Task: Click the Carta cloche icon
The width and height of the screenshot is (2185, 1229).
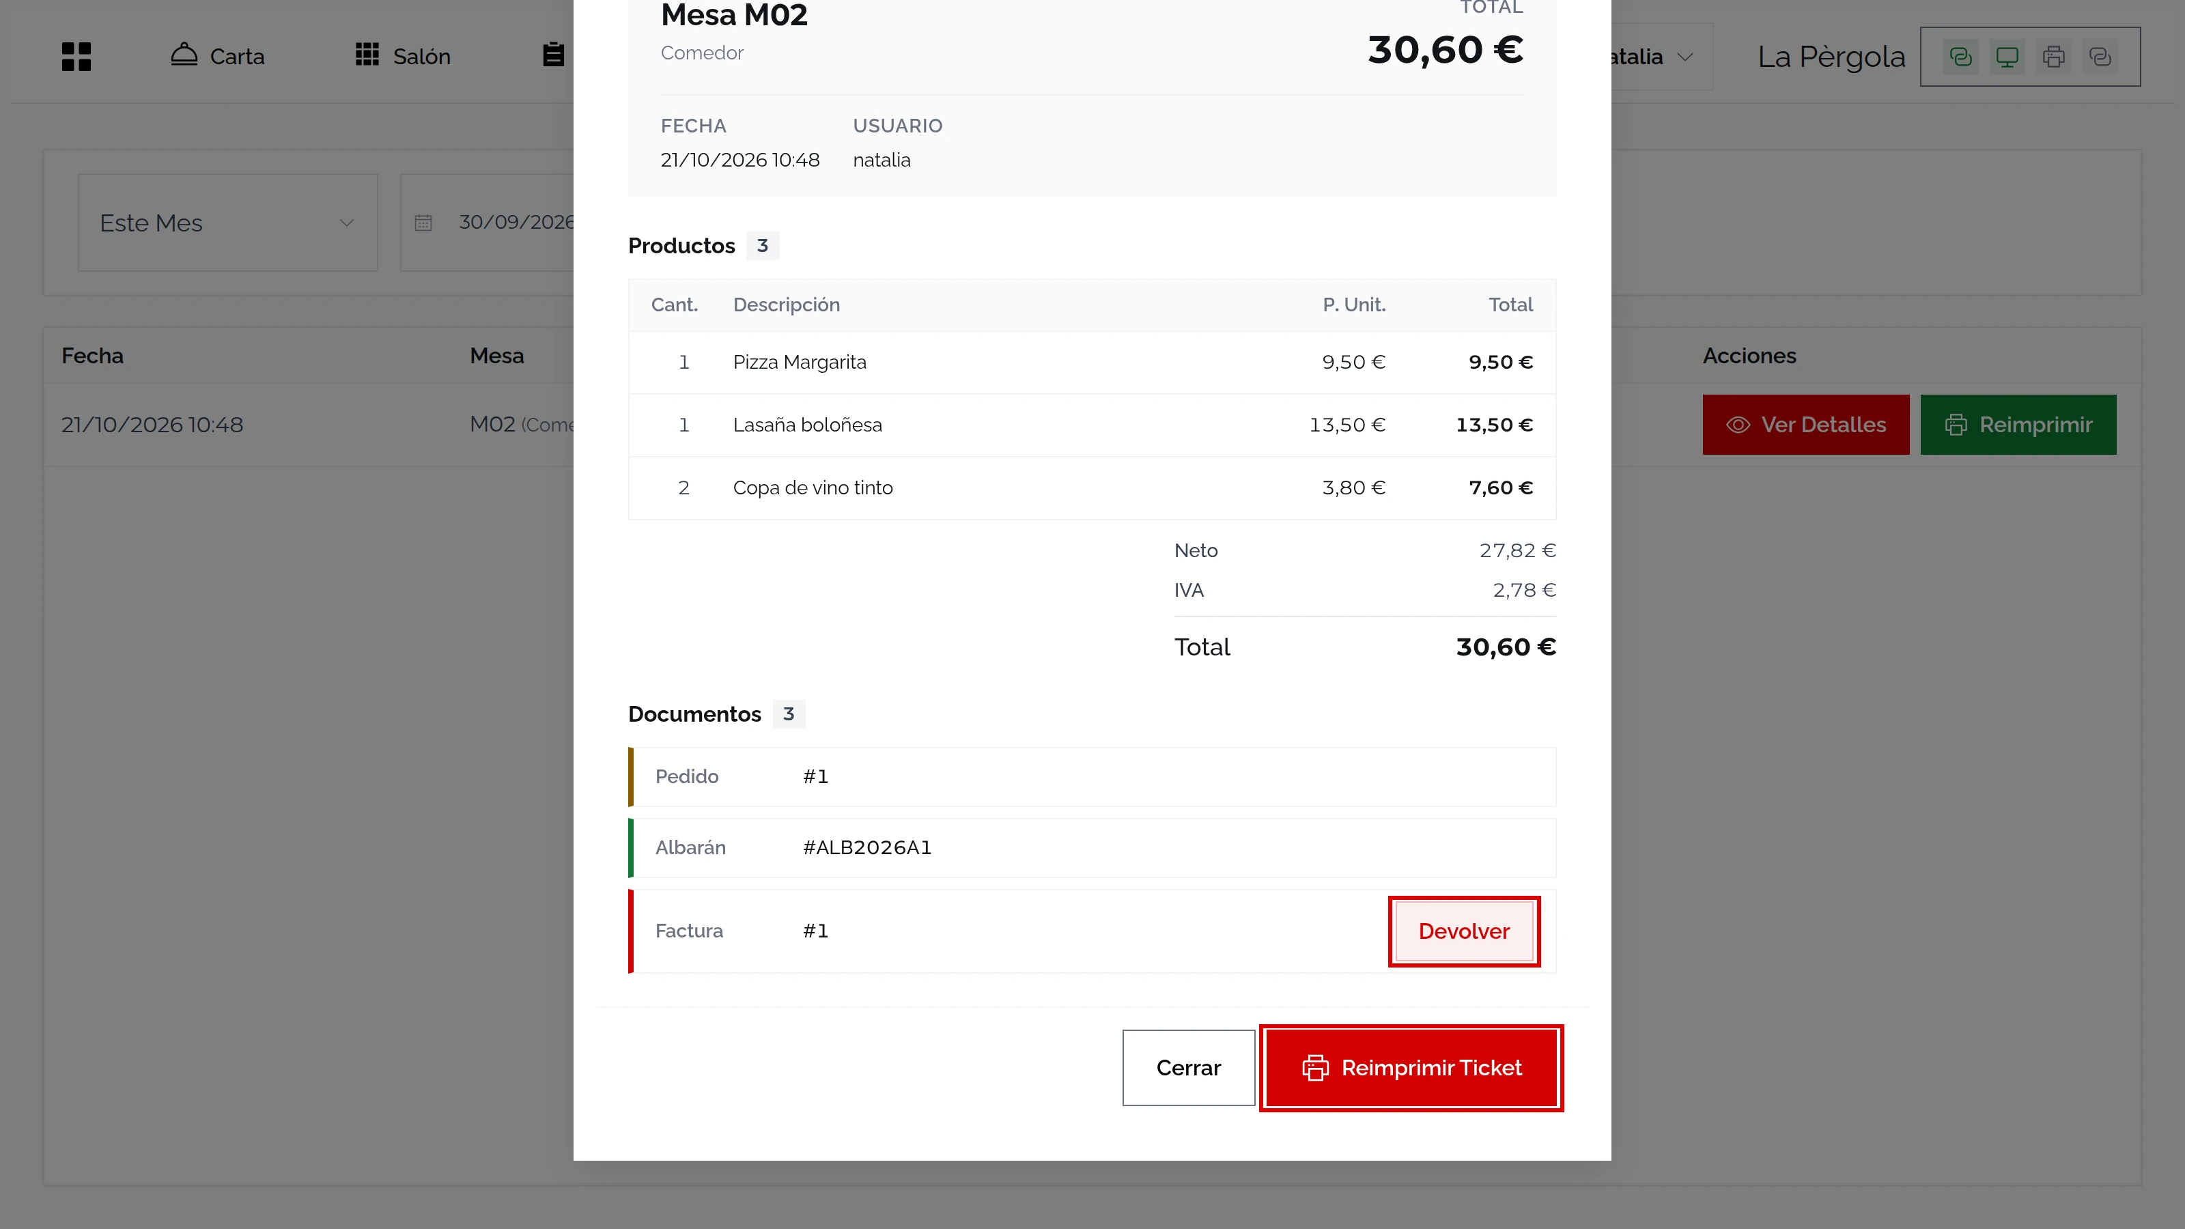Action: pos(184,55)
